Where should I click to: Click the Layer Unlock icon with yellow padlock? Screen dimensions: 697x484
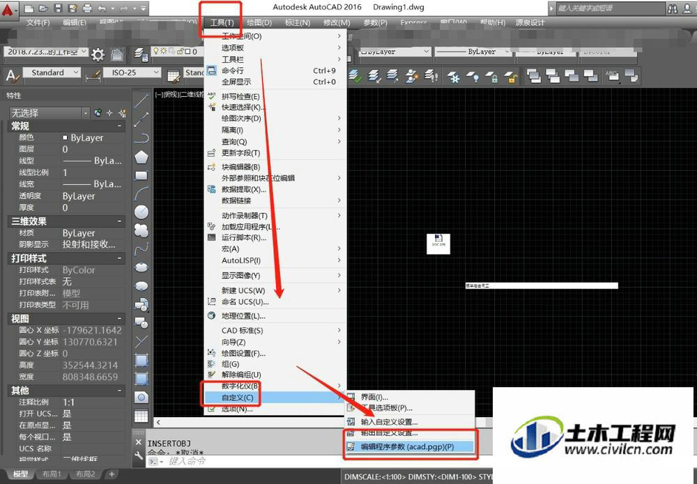click(x=511, y=77)
